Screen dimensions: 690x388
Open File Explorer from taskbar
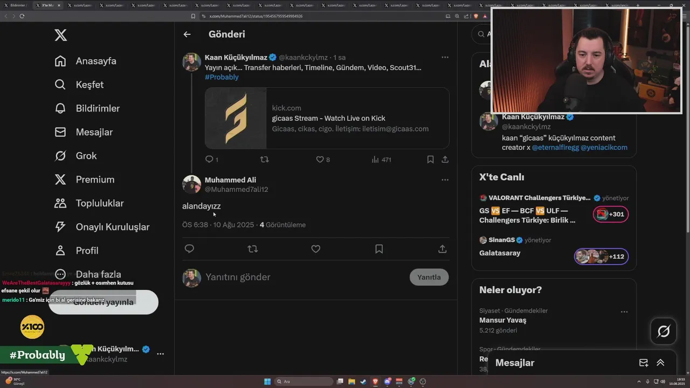pos(351,382)
